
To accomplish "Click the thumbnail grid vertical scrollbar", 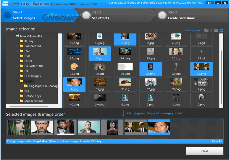I will coord(221,78).
